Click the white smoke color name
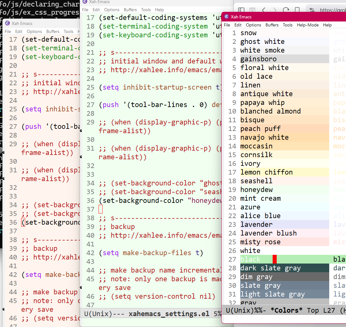This screenshot has height=327, width=346. click(262, 50)
